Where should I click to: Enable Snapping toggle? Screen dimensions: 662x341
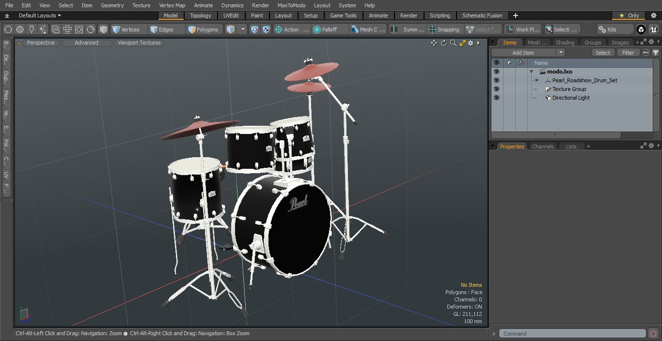(444, 30)
